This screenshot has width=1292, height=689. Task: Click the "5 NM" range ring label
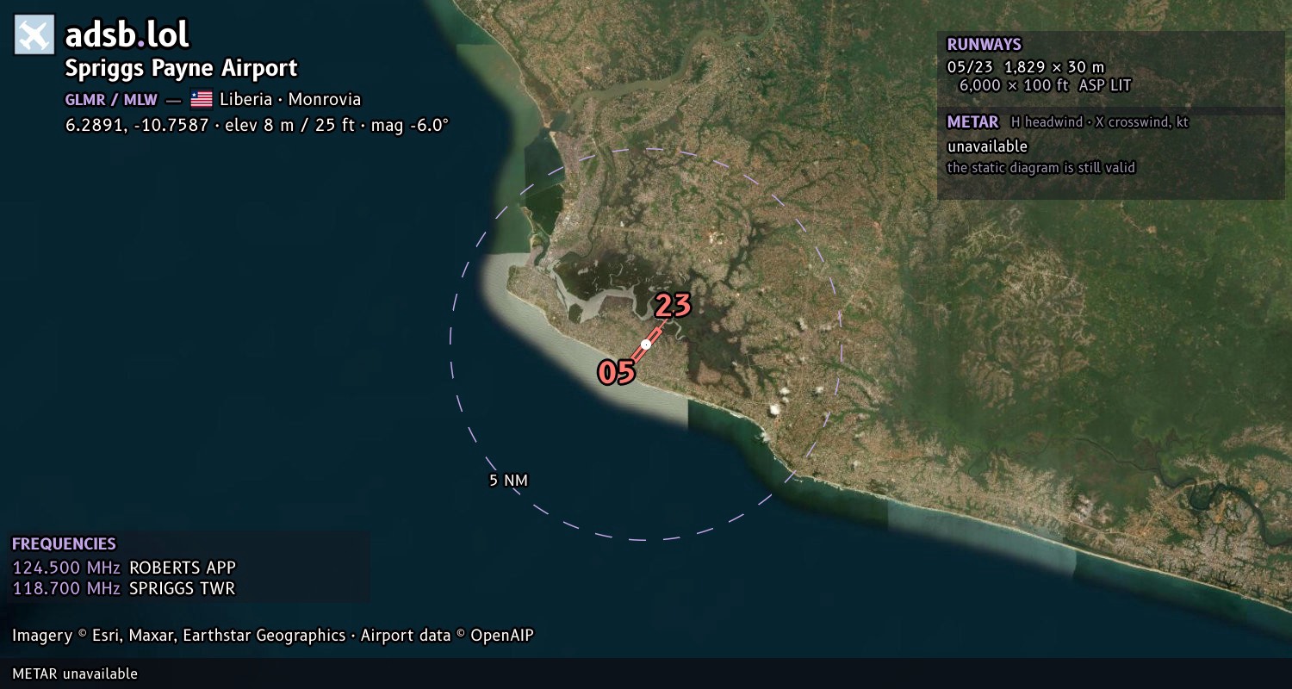tap(508, 481)
